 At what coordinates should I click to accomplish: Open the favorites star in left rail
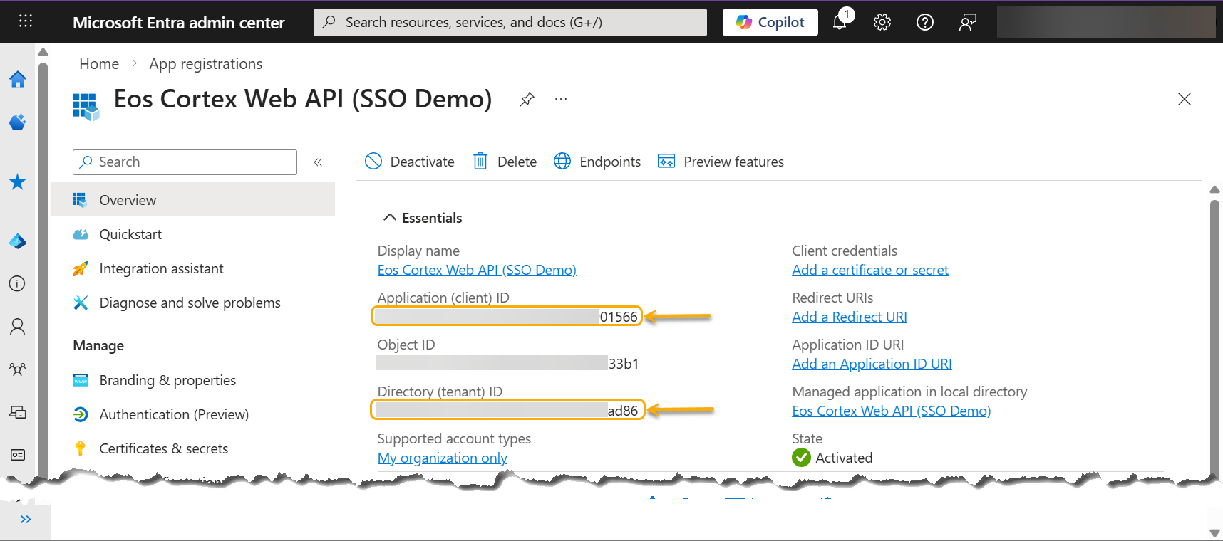pos(18,182)
